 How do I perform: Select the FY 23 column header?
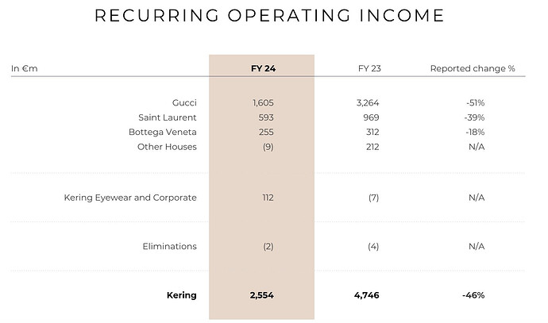(369, 68)
